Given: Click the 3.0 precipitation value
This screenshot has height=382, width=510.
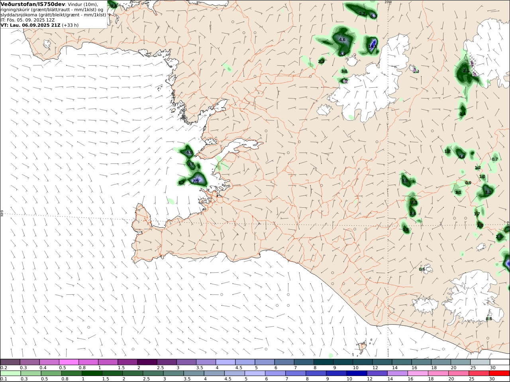Looking at the screenshot, I should point(405,181).
